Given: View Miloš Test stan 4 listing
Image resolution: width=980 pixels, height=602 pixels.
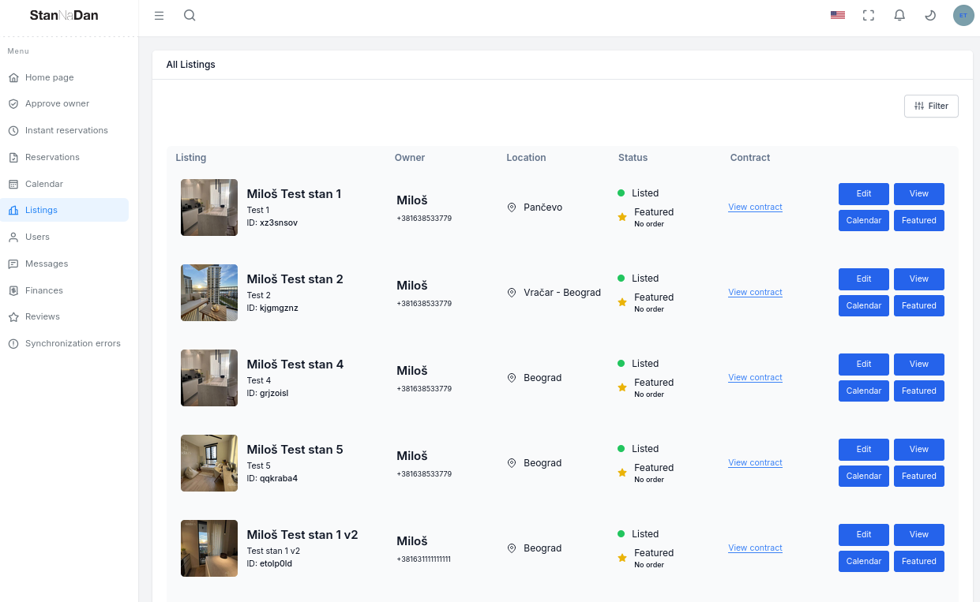Looking at the screenshot, I should pos(919,364).
